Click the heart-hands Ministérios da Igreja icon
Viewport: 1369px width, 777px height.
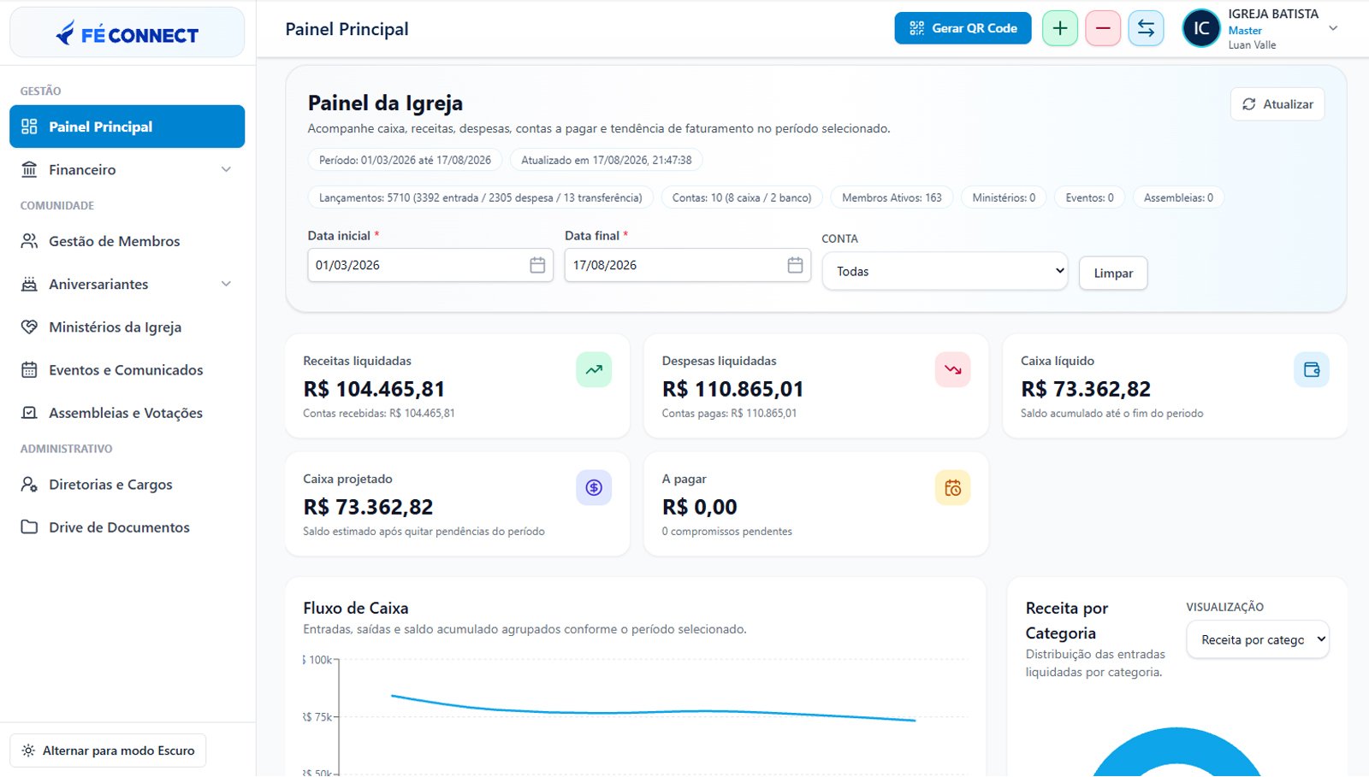[29, 327]
